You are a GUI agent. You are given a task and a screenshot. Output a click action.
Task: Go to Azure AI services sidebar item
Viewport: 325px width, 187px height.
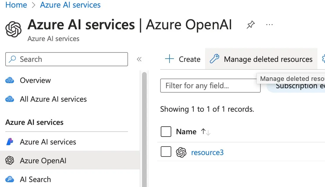click(x=48, y=142)
